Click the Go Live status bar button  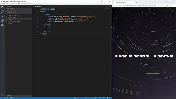click(77, 98)
